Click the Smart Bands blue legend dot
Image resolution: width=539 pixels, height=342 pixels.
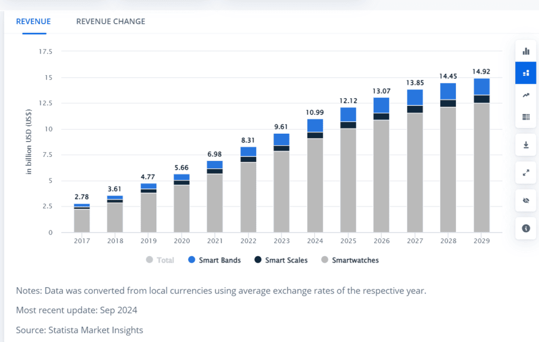[x=192, y=260]
